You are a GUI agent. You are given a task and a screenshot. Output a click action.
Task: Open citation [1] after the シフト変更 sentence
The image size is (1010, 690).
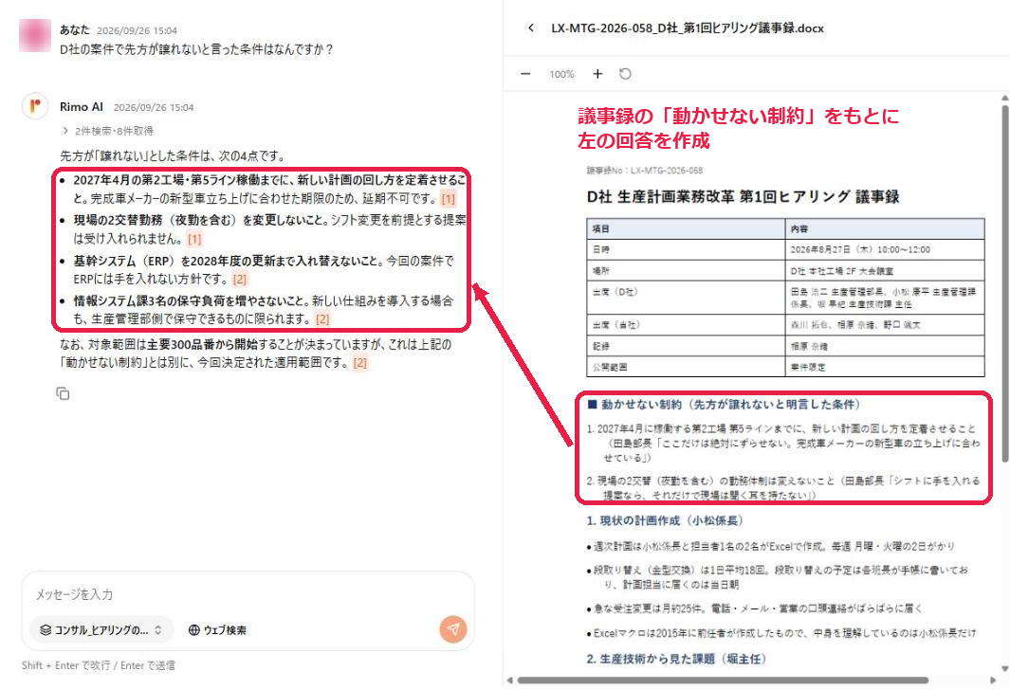pyautogui.click(x=194, y=240)
